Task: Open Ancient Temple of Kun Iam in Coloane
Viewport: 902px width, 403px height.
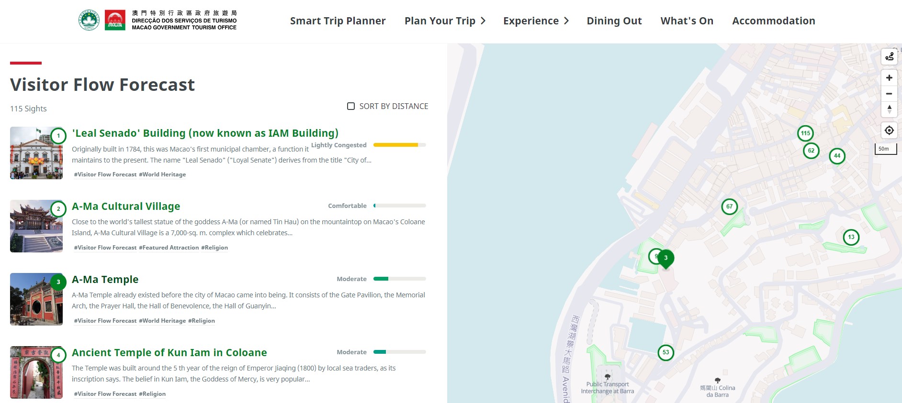Action: click(x=169, y=353)
